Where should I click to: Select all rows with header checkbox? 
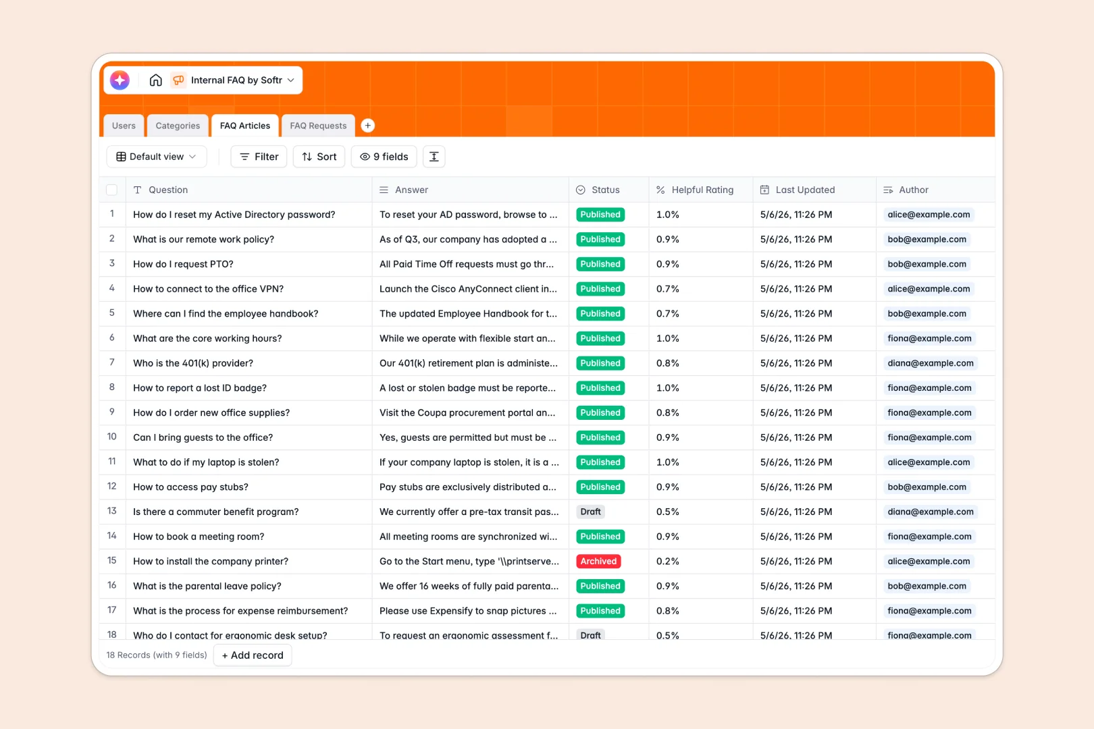click(x=112, y=190)
